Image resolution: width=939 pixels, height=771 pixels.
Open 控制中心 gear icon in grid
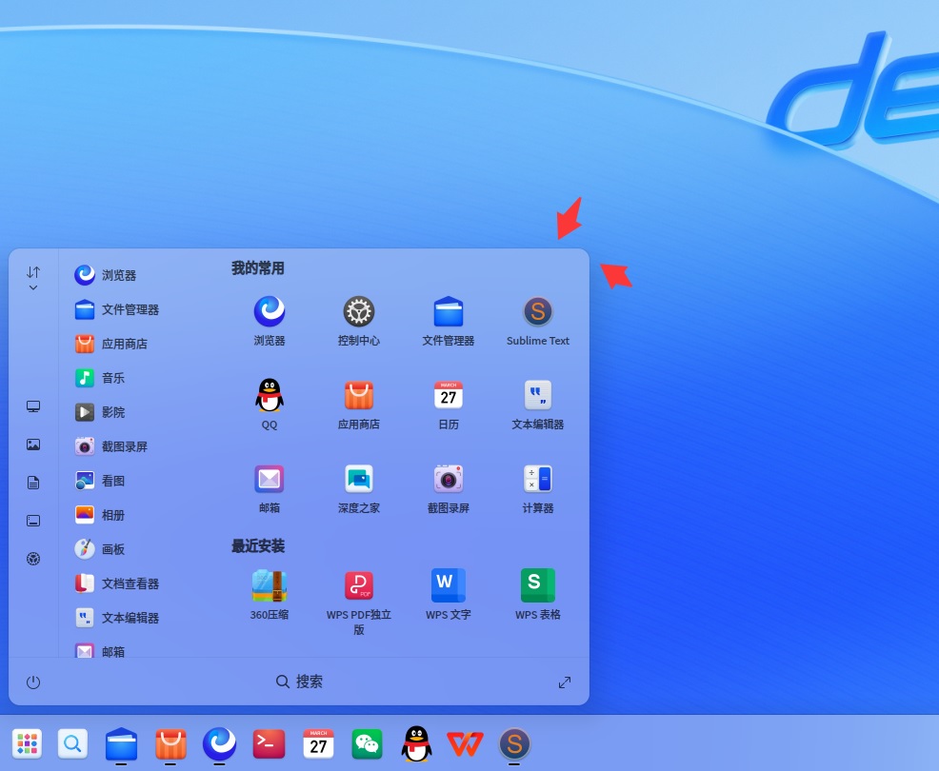coord(358,321)
